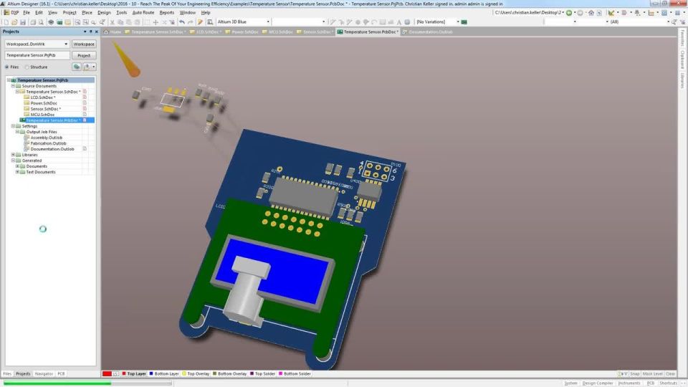The image size is (688, 387).
Task: Open the Workspace1.DsnWrk dropdown
Action: pos(66,44)
